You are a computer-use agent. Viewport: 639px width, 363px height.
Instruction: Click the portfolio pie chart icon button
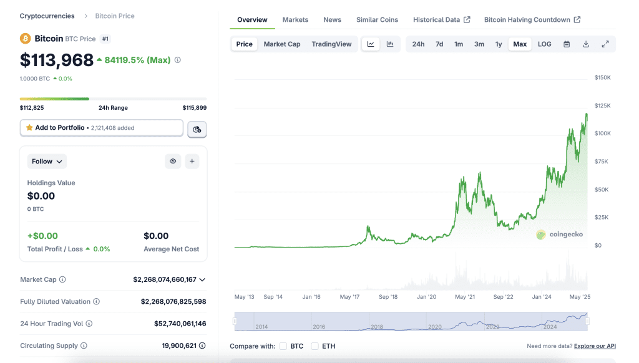[x=197, y=129]
